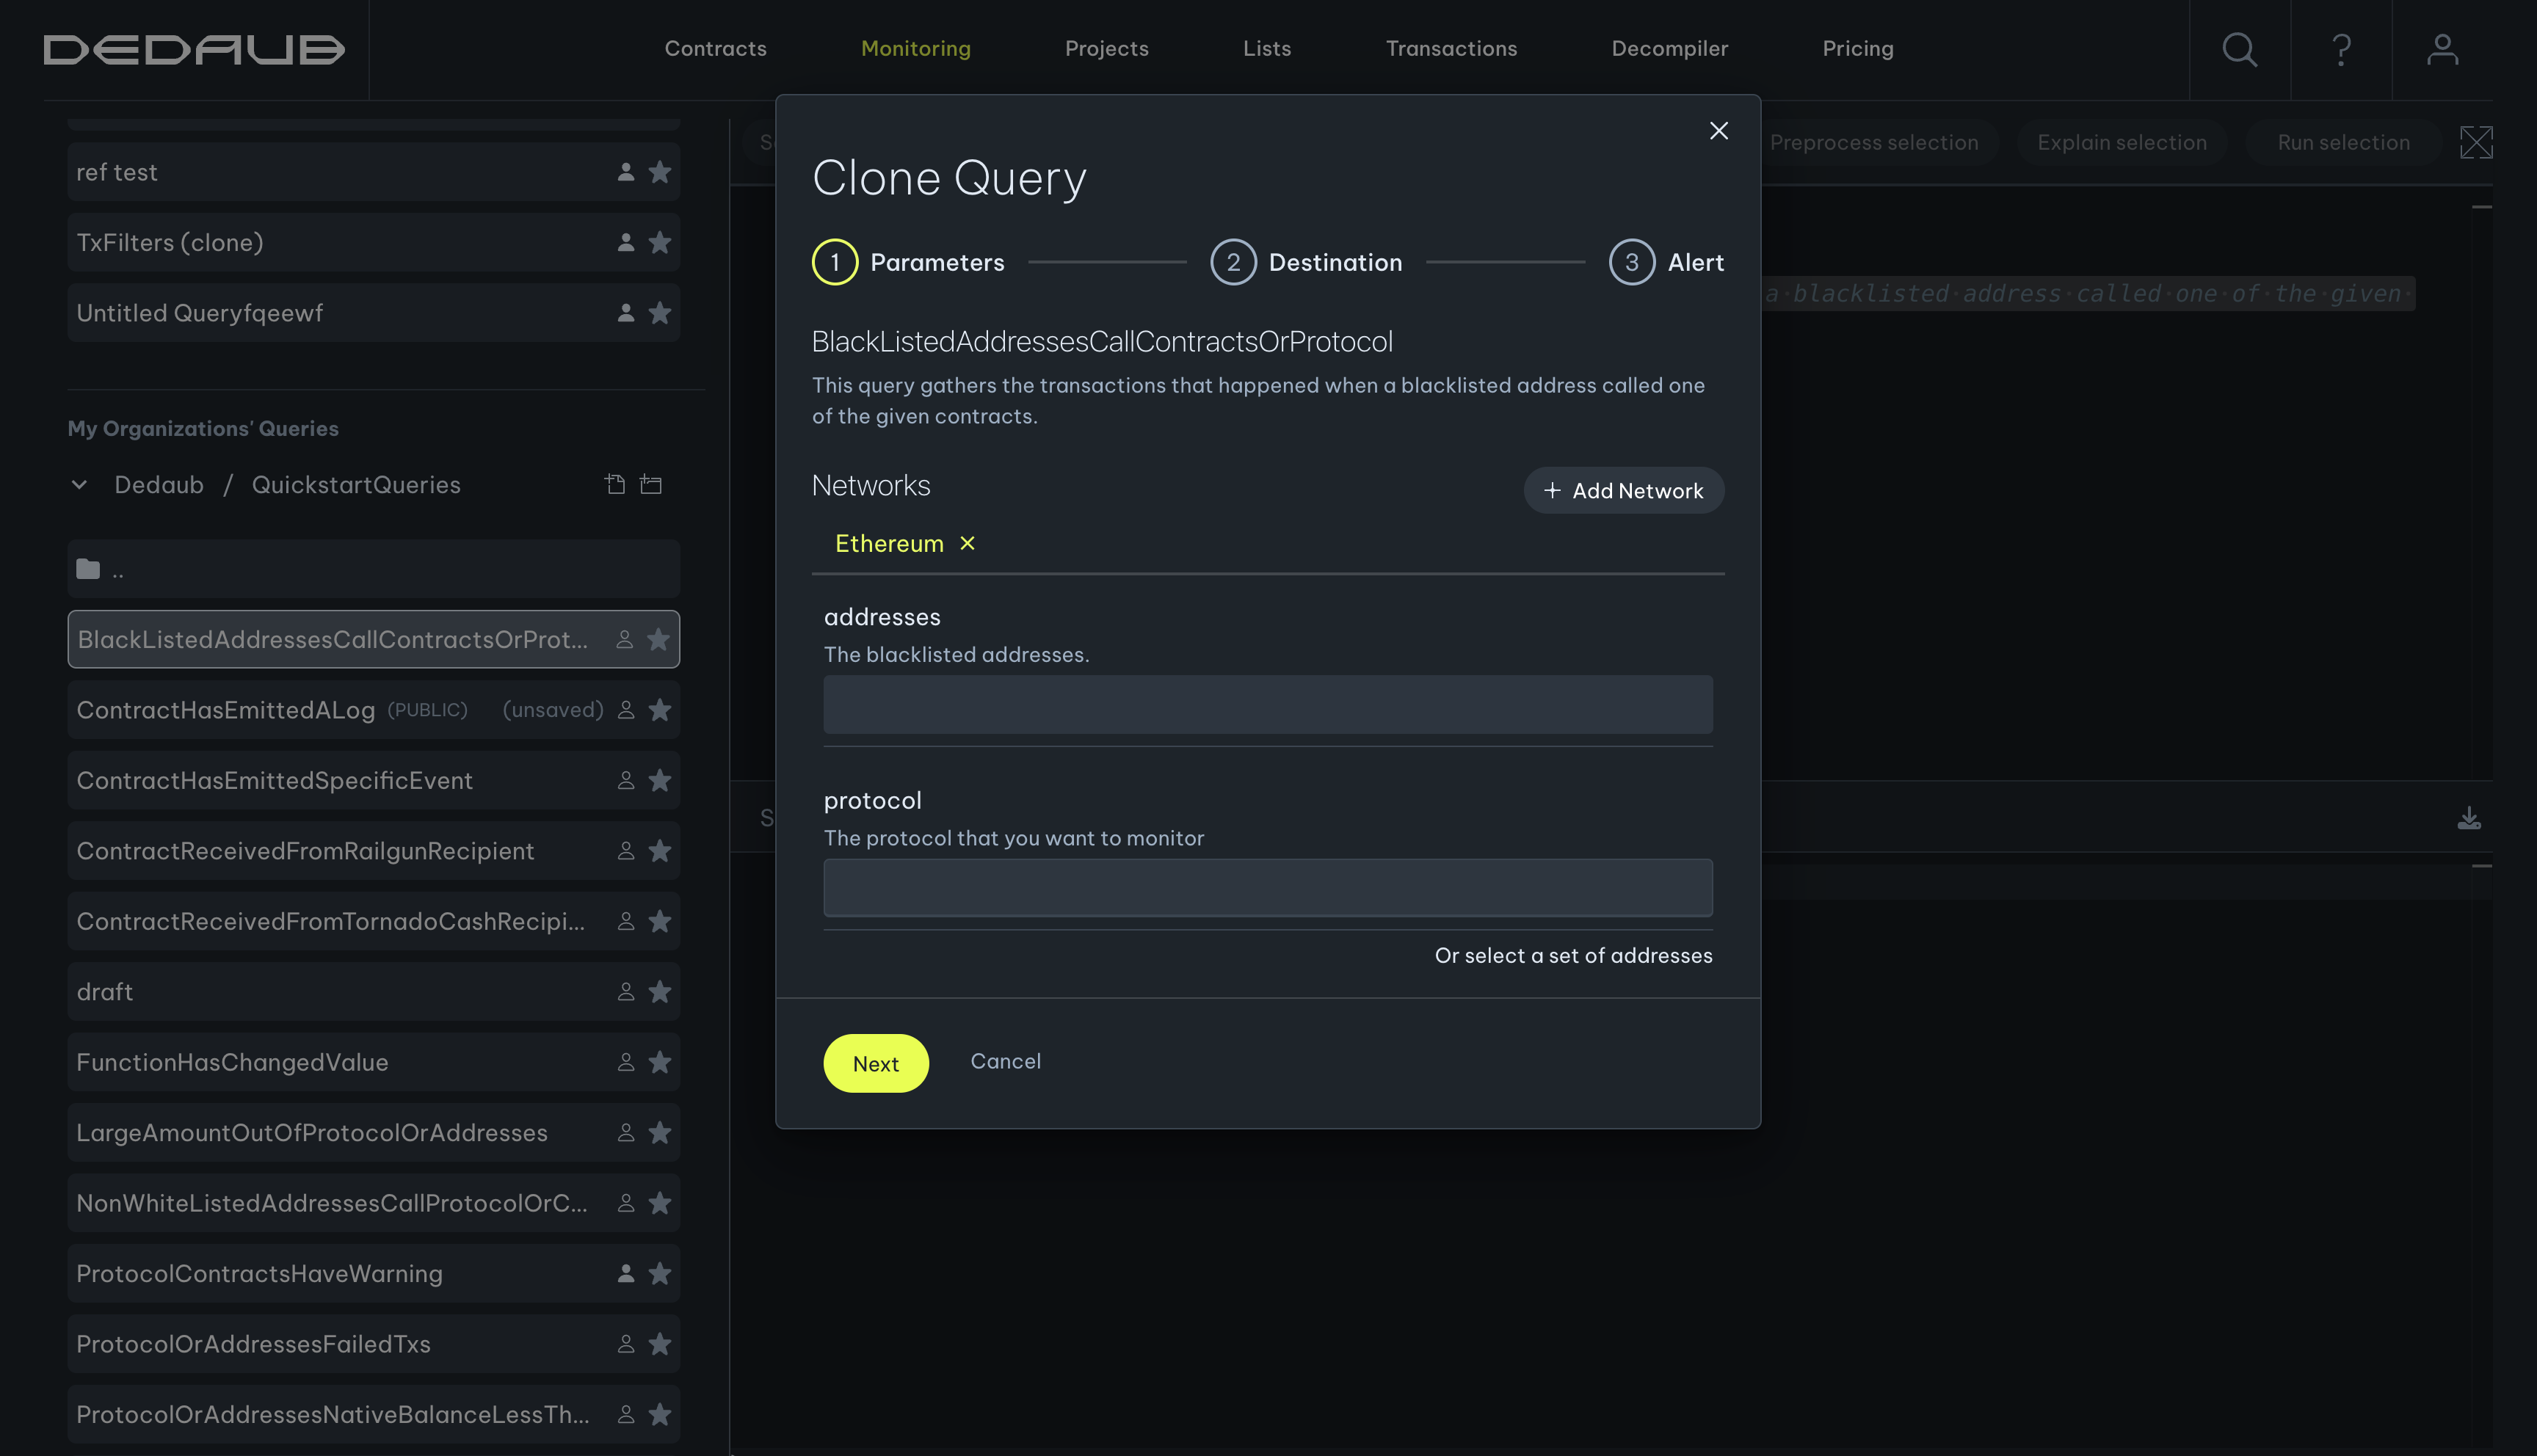Open Add Network selector
The width and height of the screenshot is (2537, 1456).
[x=1622, y=491]
